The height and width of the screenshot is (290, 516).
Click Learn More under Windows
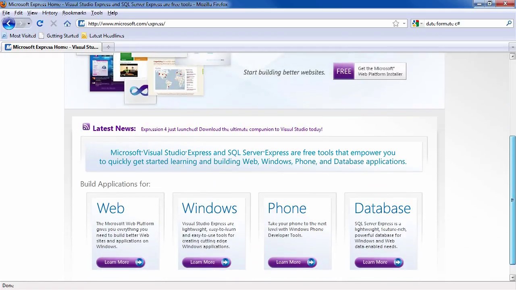point(206,262)
